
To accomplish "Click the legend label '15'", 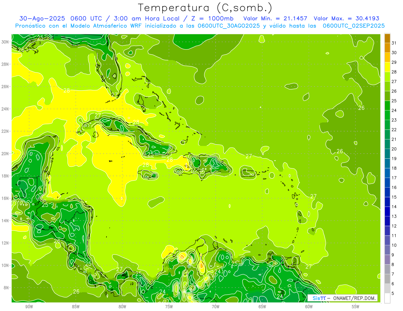I will coord(394,197).
